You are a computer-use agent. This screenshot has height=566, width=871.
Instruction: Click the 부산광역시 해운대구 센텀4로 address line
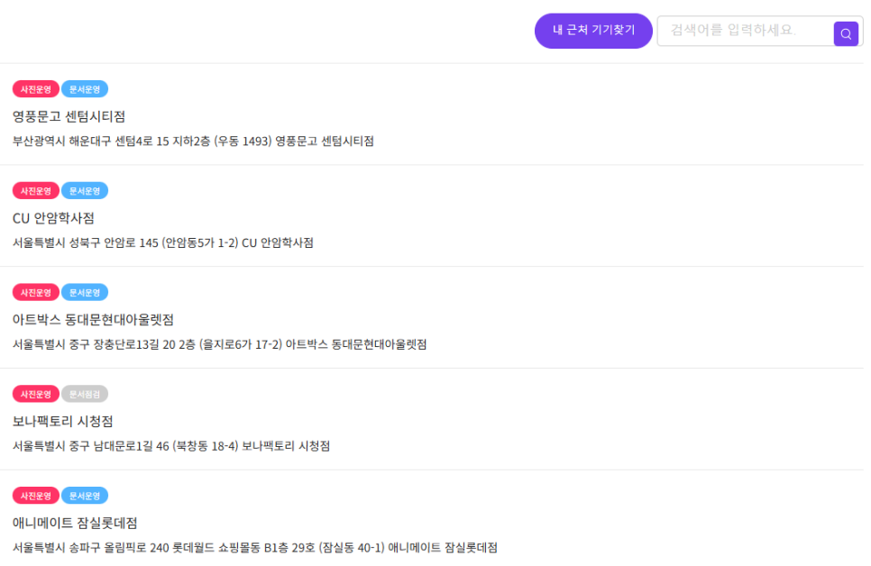click(193, 141)
